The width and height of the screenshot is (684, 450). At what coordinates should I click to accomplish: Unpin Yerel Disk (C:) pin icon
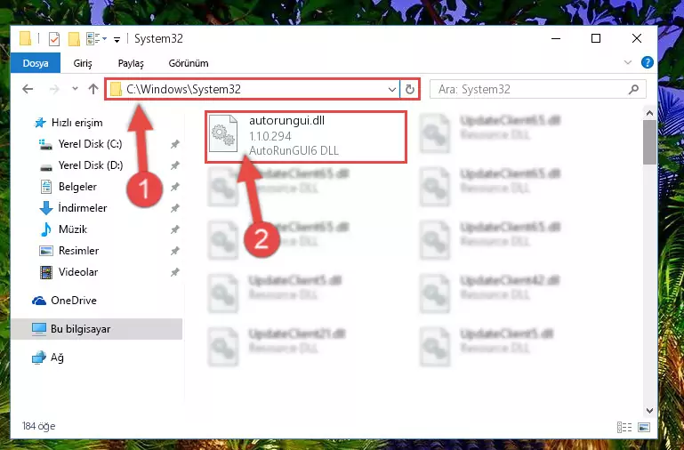[175, 144]
